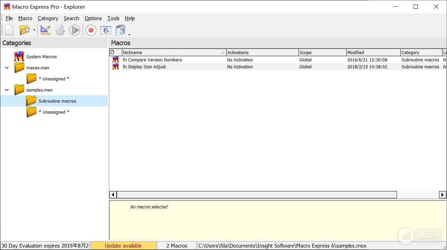Open the Tools menu
This screenshot has width=447, height=250.
[x=113, y=18]
